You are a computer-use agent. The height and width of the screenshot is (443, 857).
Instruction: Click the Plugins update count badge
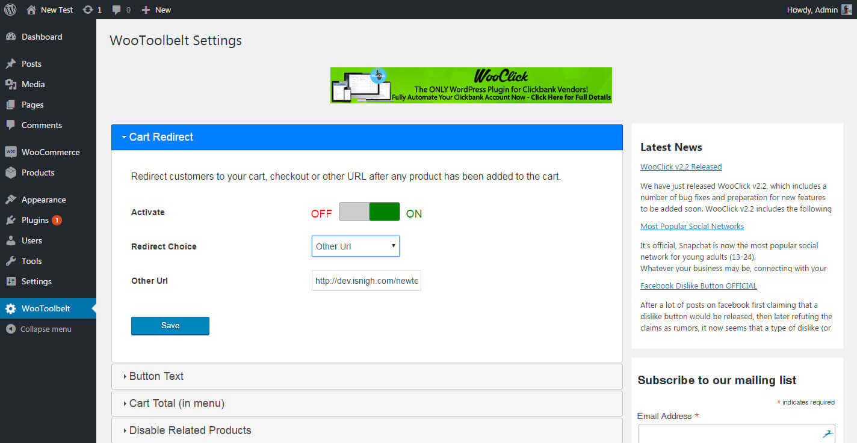[x=57, y=220]
